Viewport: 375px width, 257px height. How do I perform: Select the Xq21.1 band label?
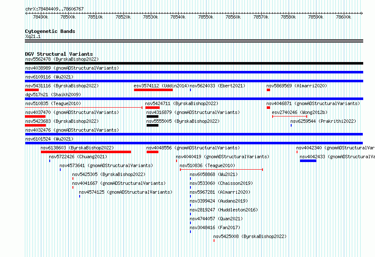tap(33, 36)
